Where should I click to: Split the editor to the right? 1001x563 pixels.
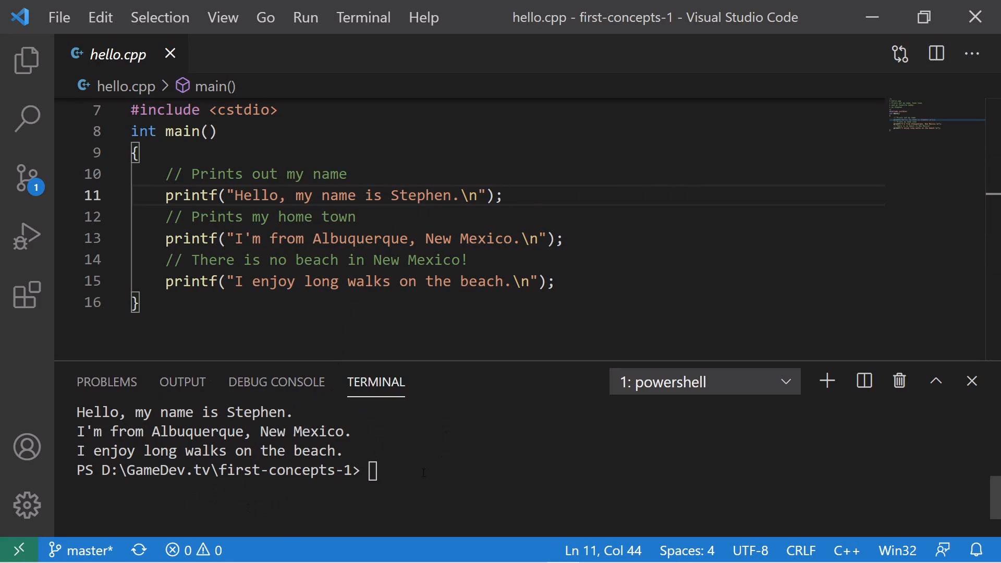click(936, 54)
